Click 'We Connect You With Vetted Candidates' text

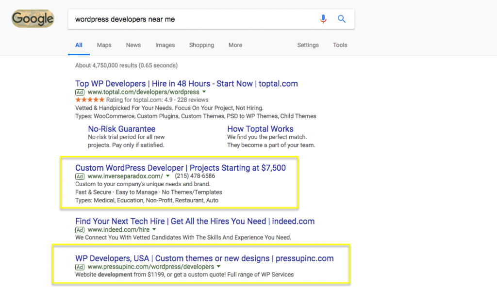183,237
